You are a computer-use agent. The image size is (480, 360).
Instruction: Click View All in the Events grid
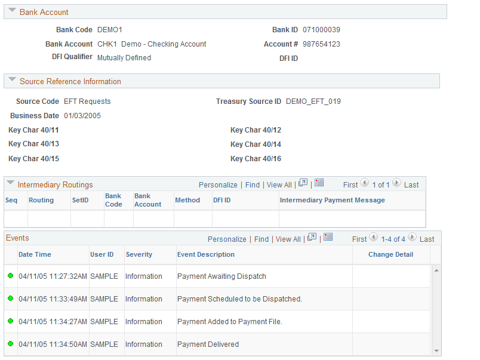pos(288,238)
